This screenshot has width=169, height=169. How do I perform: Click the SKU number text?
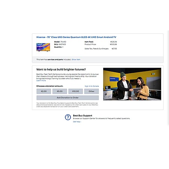[x=60, y=44]
